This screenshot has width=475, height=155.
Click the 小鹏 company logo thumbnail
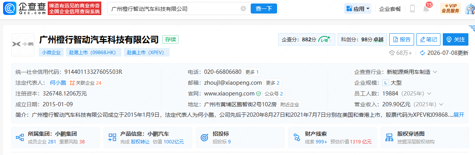[x=23, y=45]
